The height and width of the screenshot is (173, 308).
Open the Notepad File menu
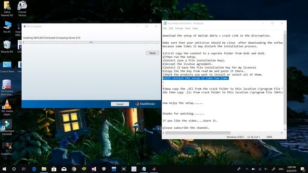(x=165, y=28)
